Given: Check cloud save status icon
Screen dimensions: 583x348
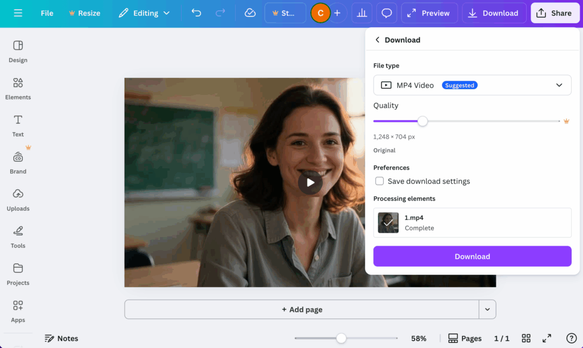Looking at the screenshot, I should click(x=250, y=13).
